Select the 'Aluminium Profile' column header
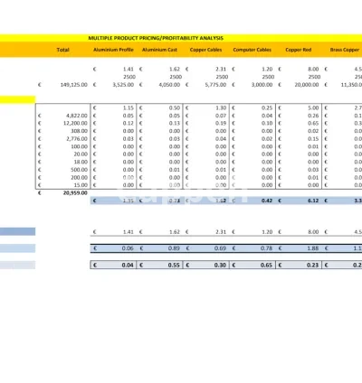Image resolution: width=362 pixels, height=383 pixels. coord(113,50)
